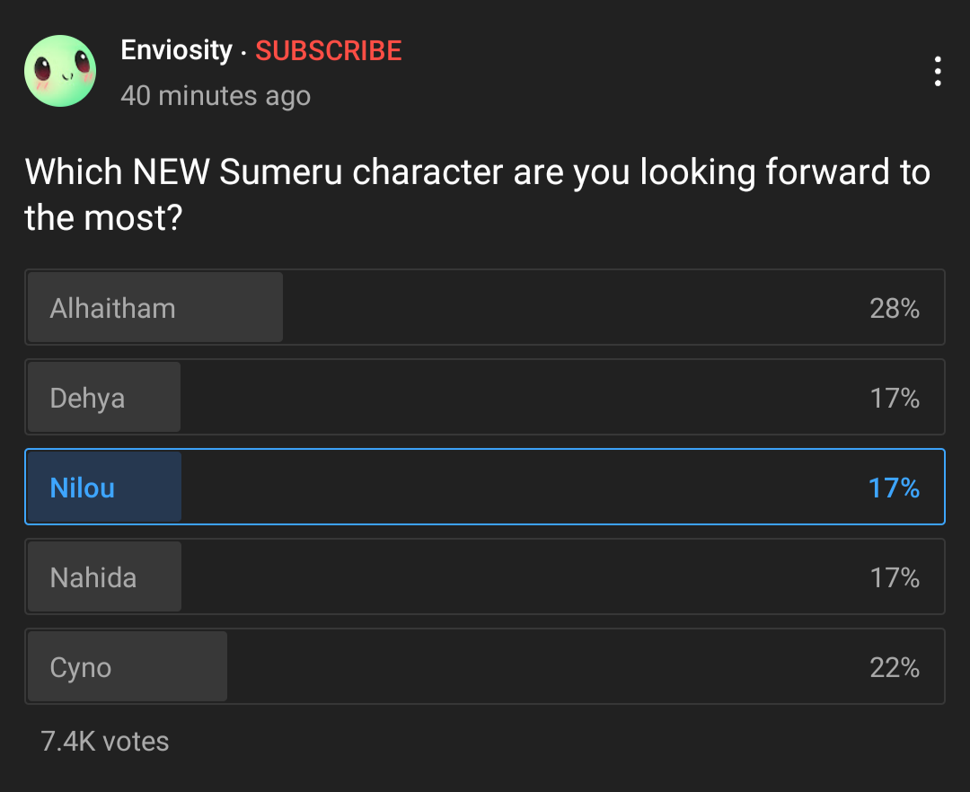The image size is (970, 792).
Task: Open the three-dot post options menu
Action: [x=938, y=71]
